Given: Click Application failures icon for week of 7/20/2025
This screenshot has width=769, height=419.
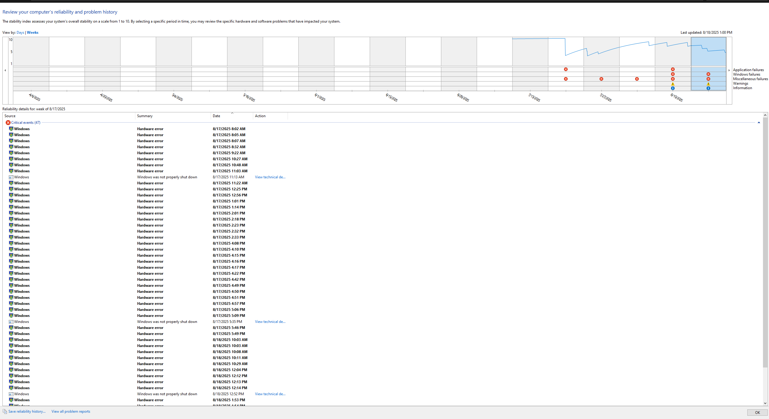Looking at the screenshot, I should coord(566,69).
